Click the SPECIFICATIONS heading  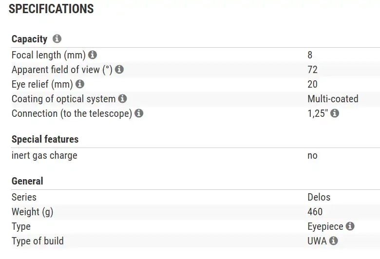tap(51, 9)
